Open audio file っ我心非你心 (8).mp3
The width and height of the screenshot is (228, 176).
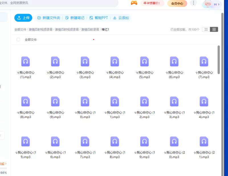(26, 108)
